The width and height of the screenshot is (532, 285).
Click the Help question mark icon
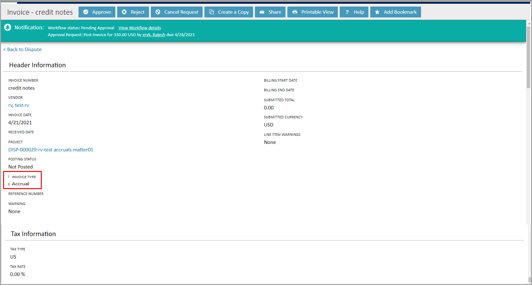[347, 12]
